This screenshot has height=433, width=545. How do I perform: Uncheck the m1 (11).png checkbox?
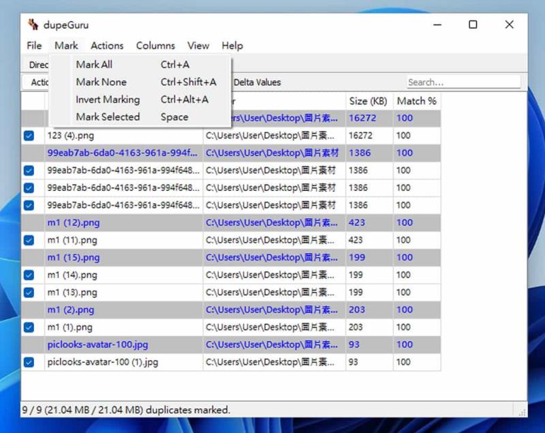pos(29,240)
